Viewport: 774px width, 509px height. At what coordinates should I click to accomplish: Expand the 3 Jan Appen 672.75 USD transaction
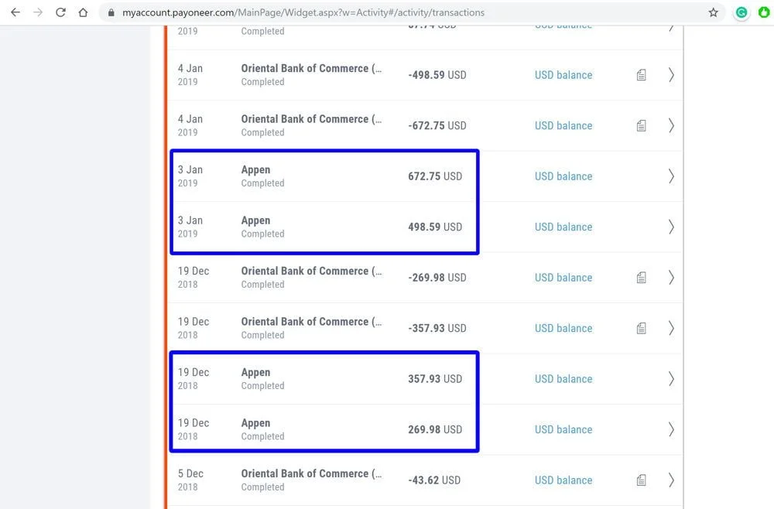pos(670,176)
